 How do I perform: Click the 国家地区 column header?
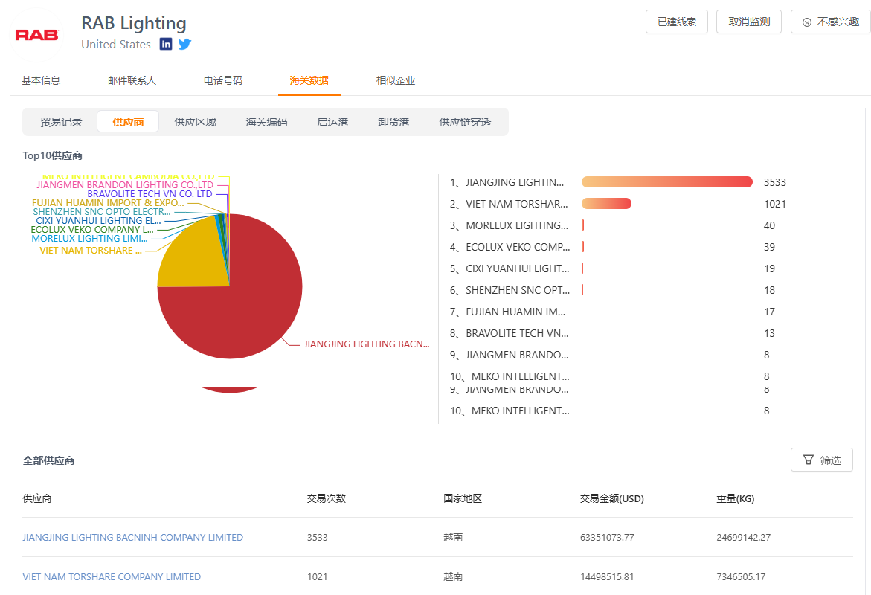click(x=463, y=498)
